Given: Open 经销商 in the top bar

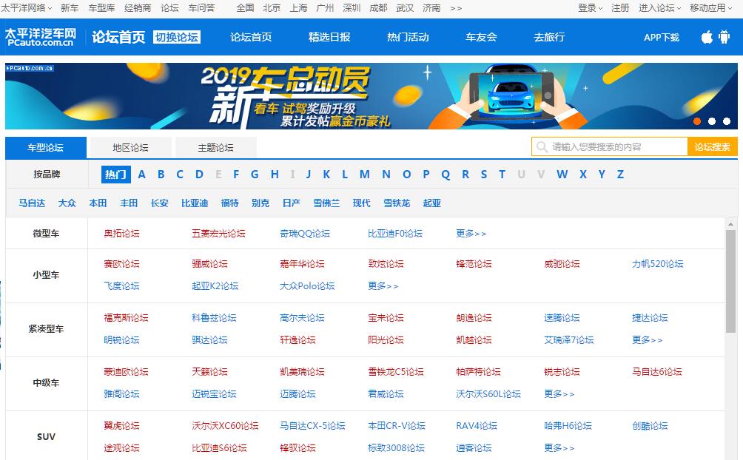Looking at the screenshot, I should coord(138,8).
